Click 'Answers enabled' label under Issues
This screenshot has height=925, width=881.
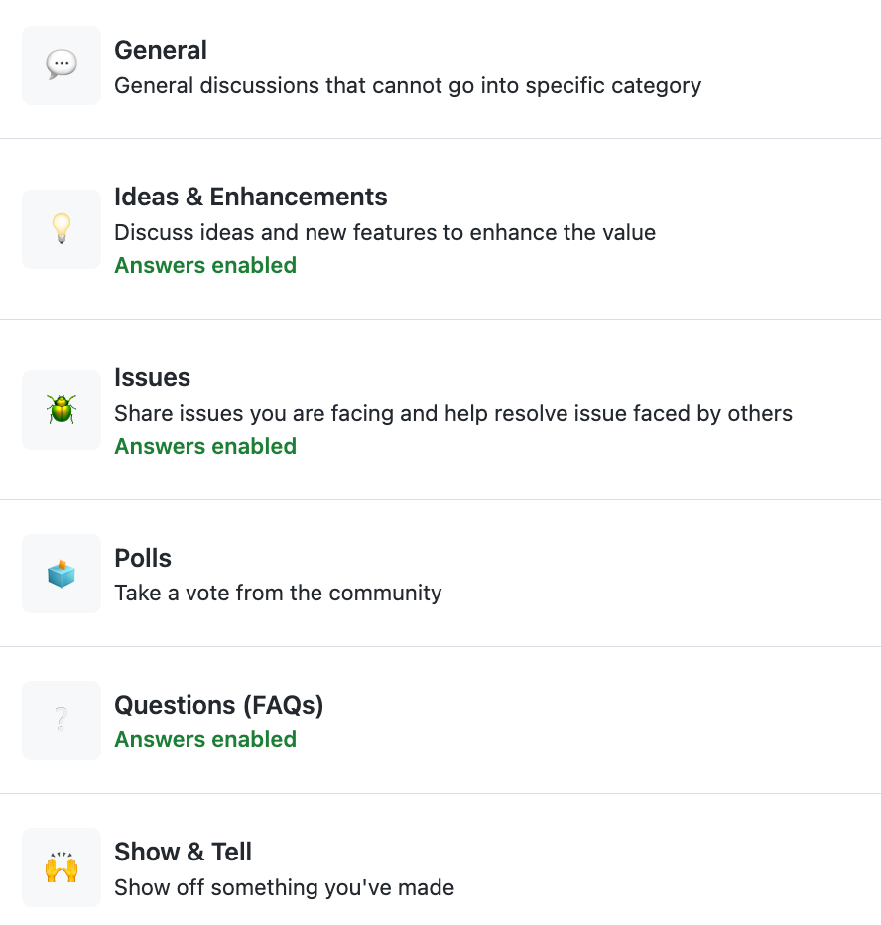pyautogui.click(x=205, y=446)
